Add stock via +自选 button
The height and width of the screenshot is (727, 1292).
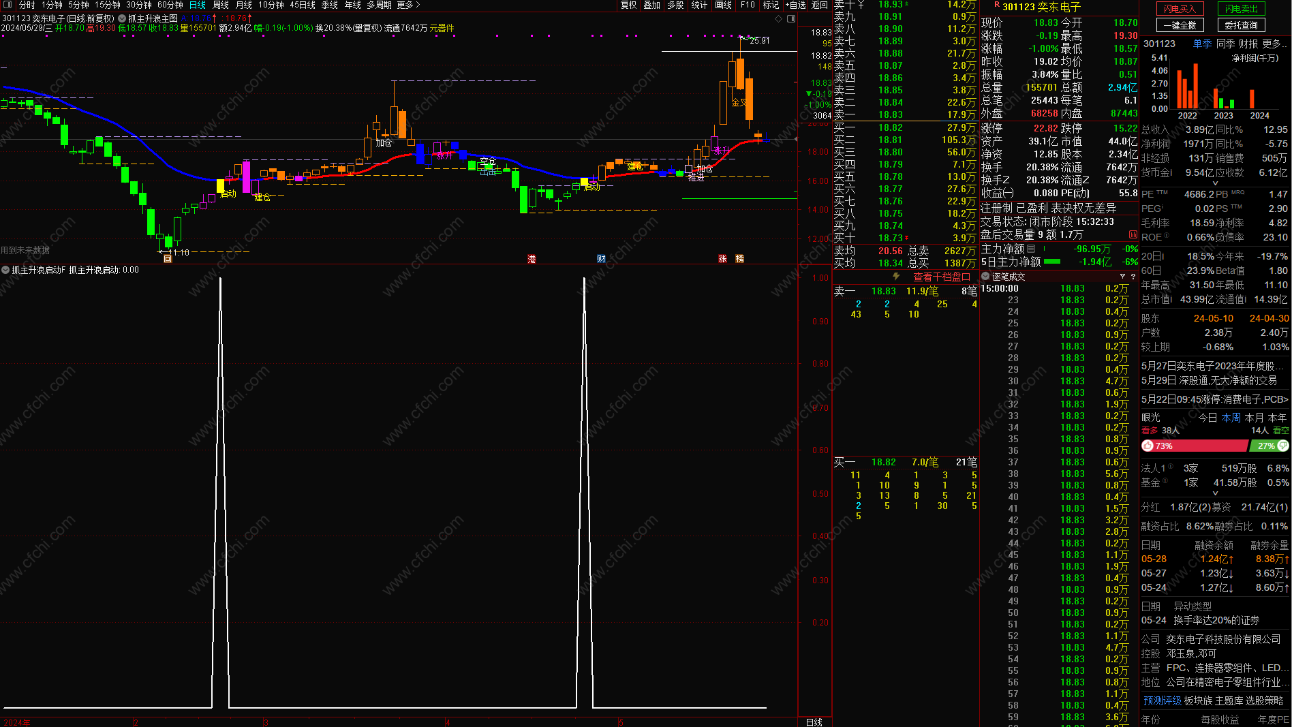[795, 5]
